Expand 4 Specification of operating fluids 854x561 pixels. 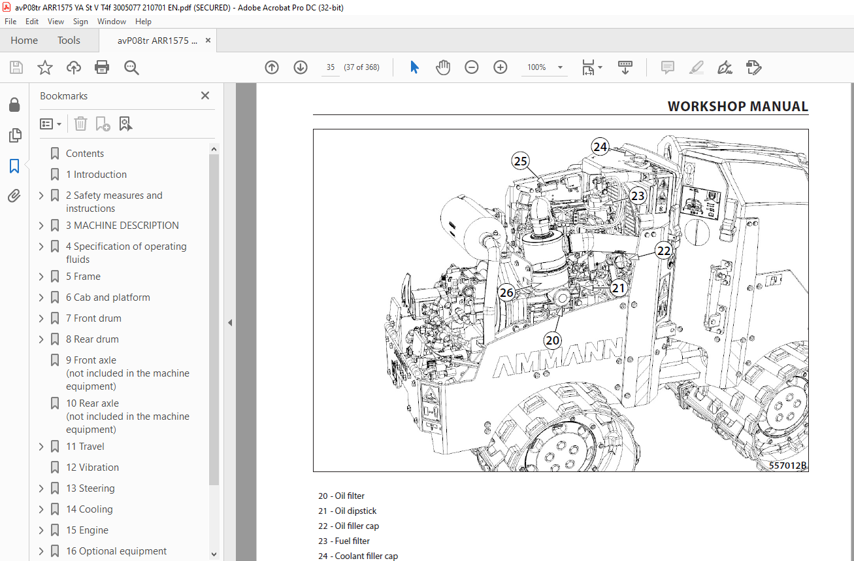pyautogui.click(x=41, y=246)
